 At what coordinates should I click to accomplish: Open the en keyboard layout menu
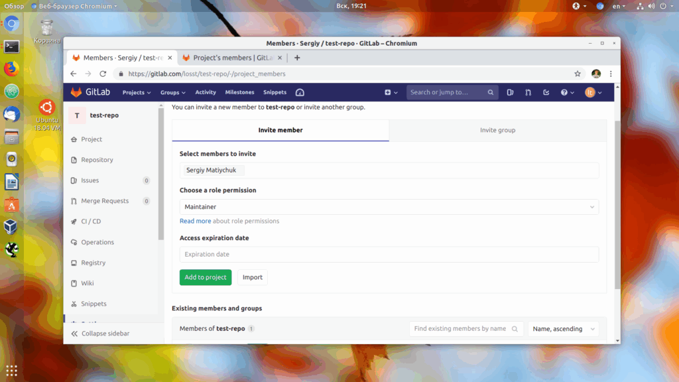coord(619,6)
